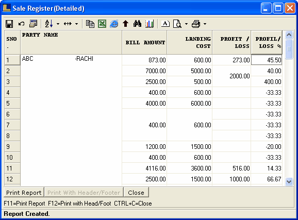Click the BILL AMOUNT column header
Screen dimensions: 298x220
tap(144, 42)
